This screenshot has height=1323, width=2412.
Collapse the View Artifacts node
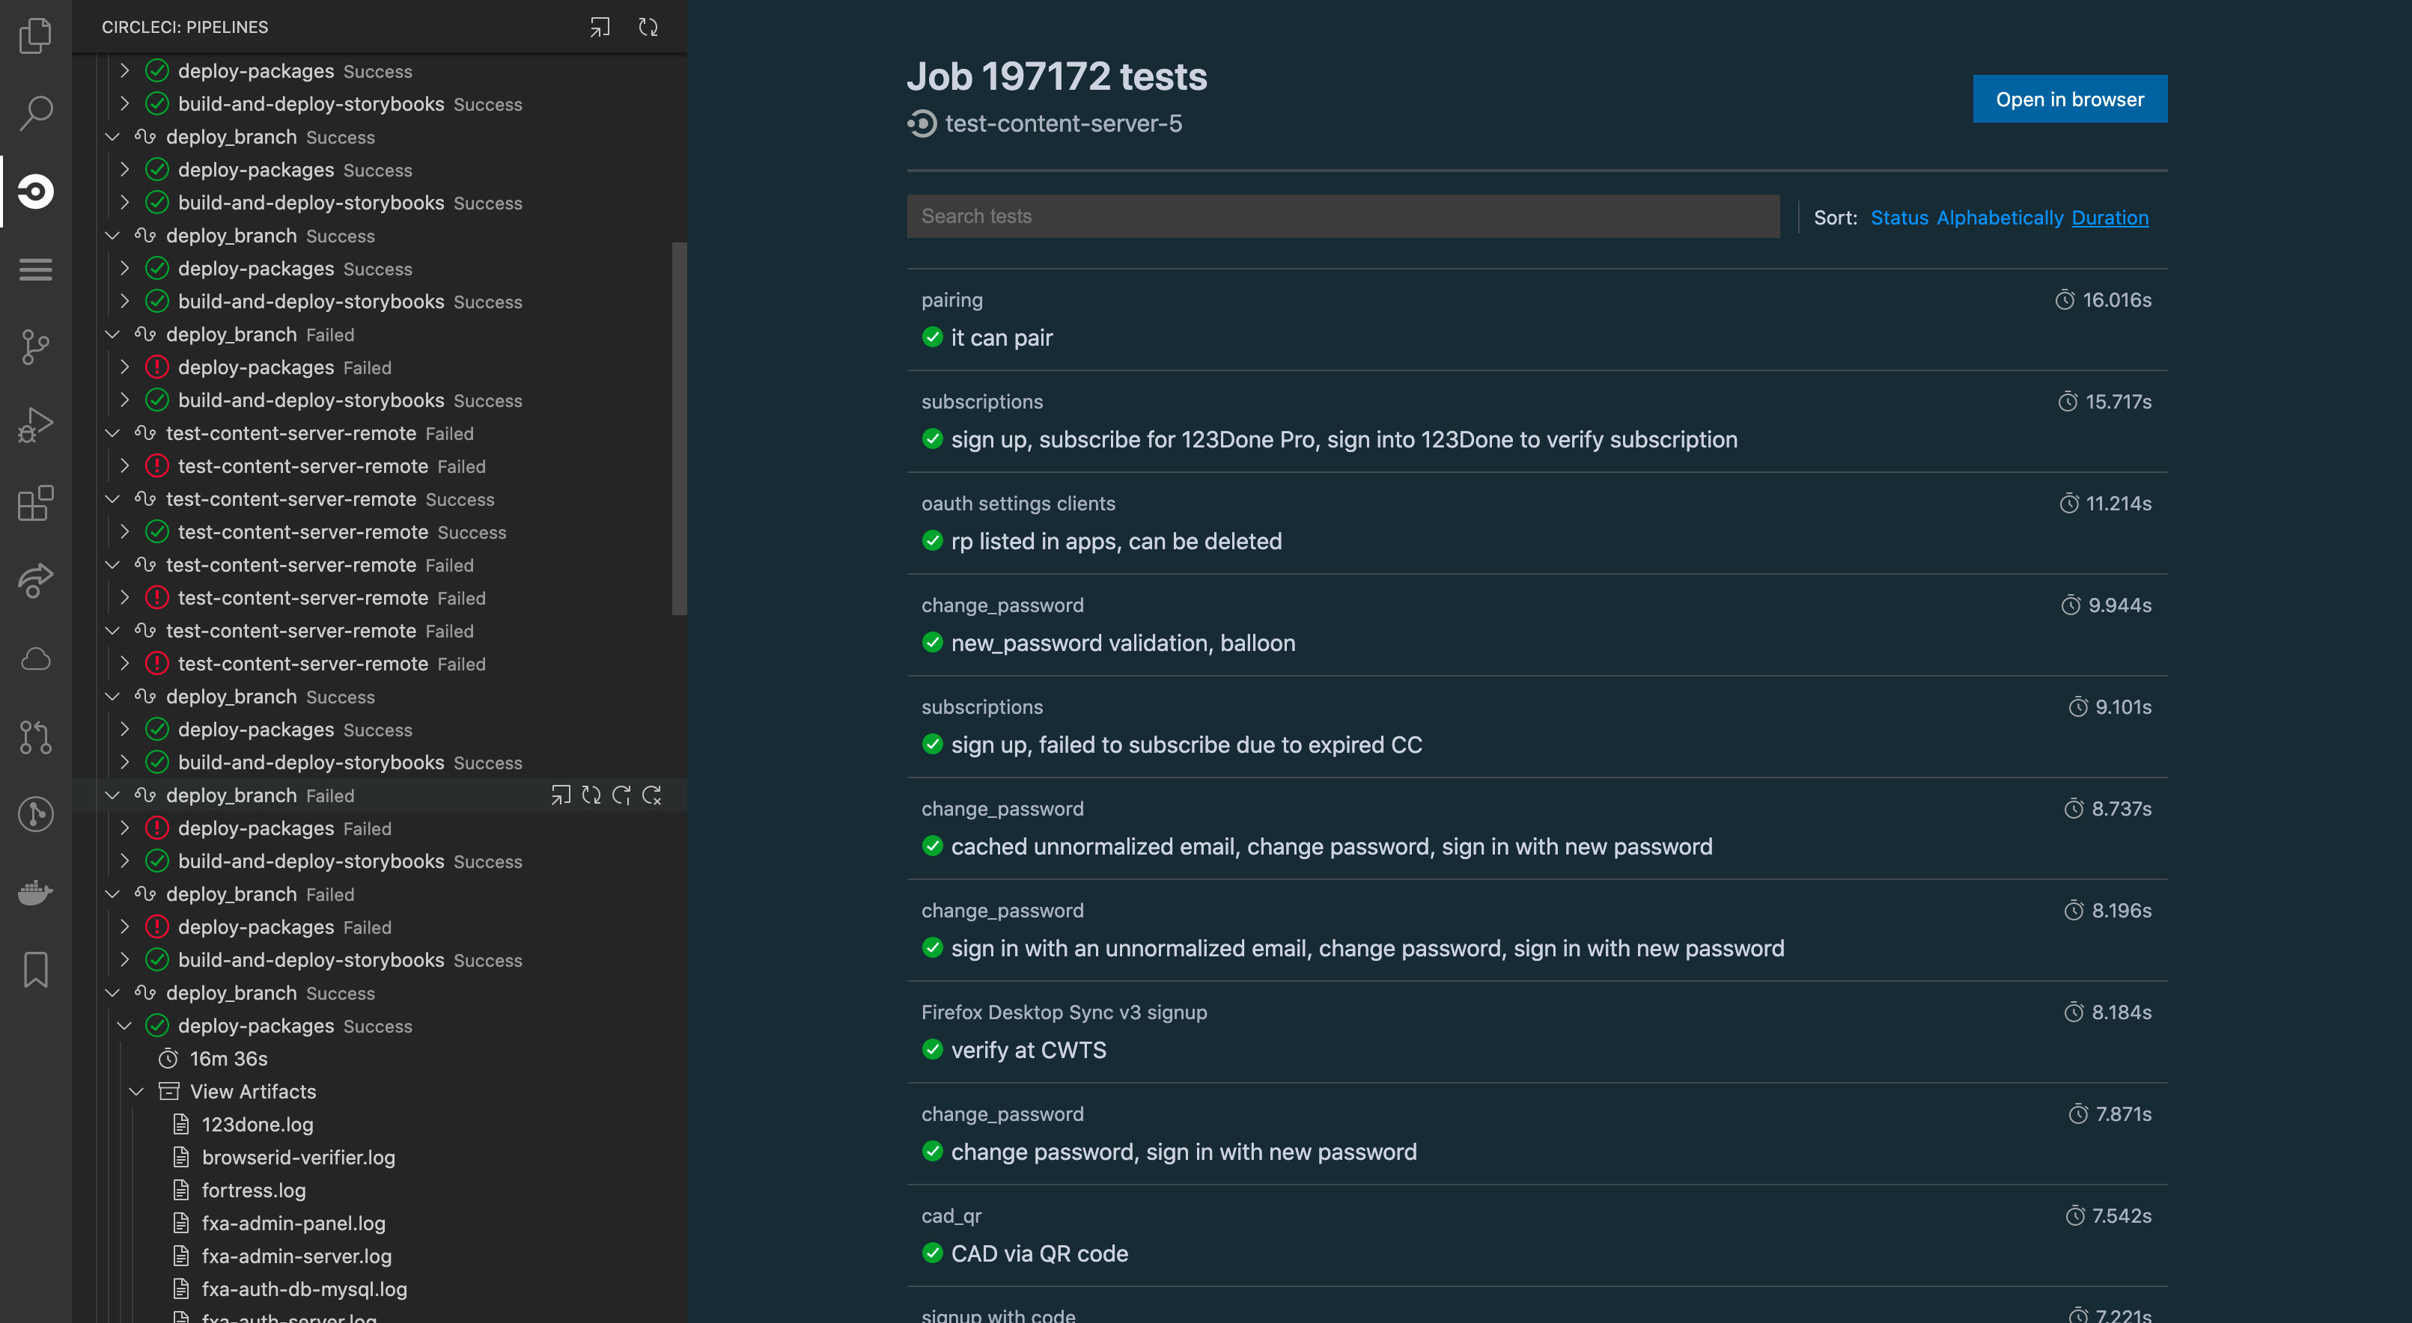click(137, 1092)
